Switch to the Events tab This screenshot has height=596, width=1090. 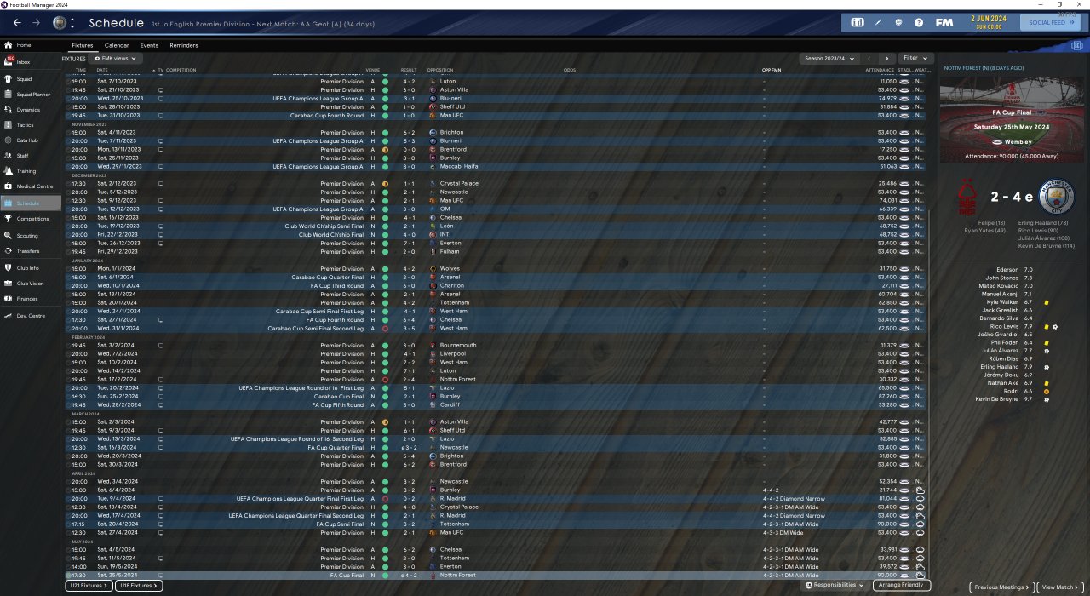pos(149,45)
